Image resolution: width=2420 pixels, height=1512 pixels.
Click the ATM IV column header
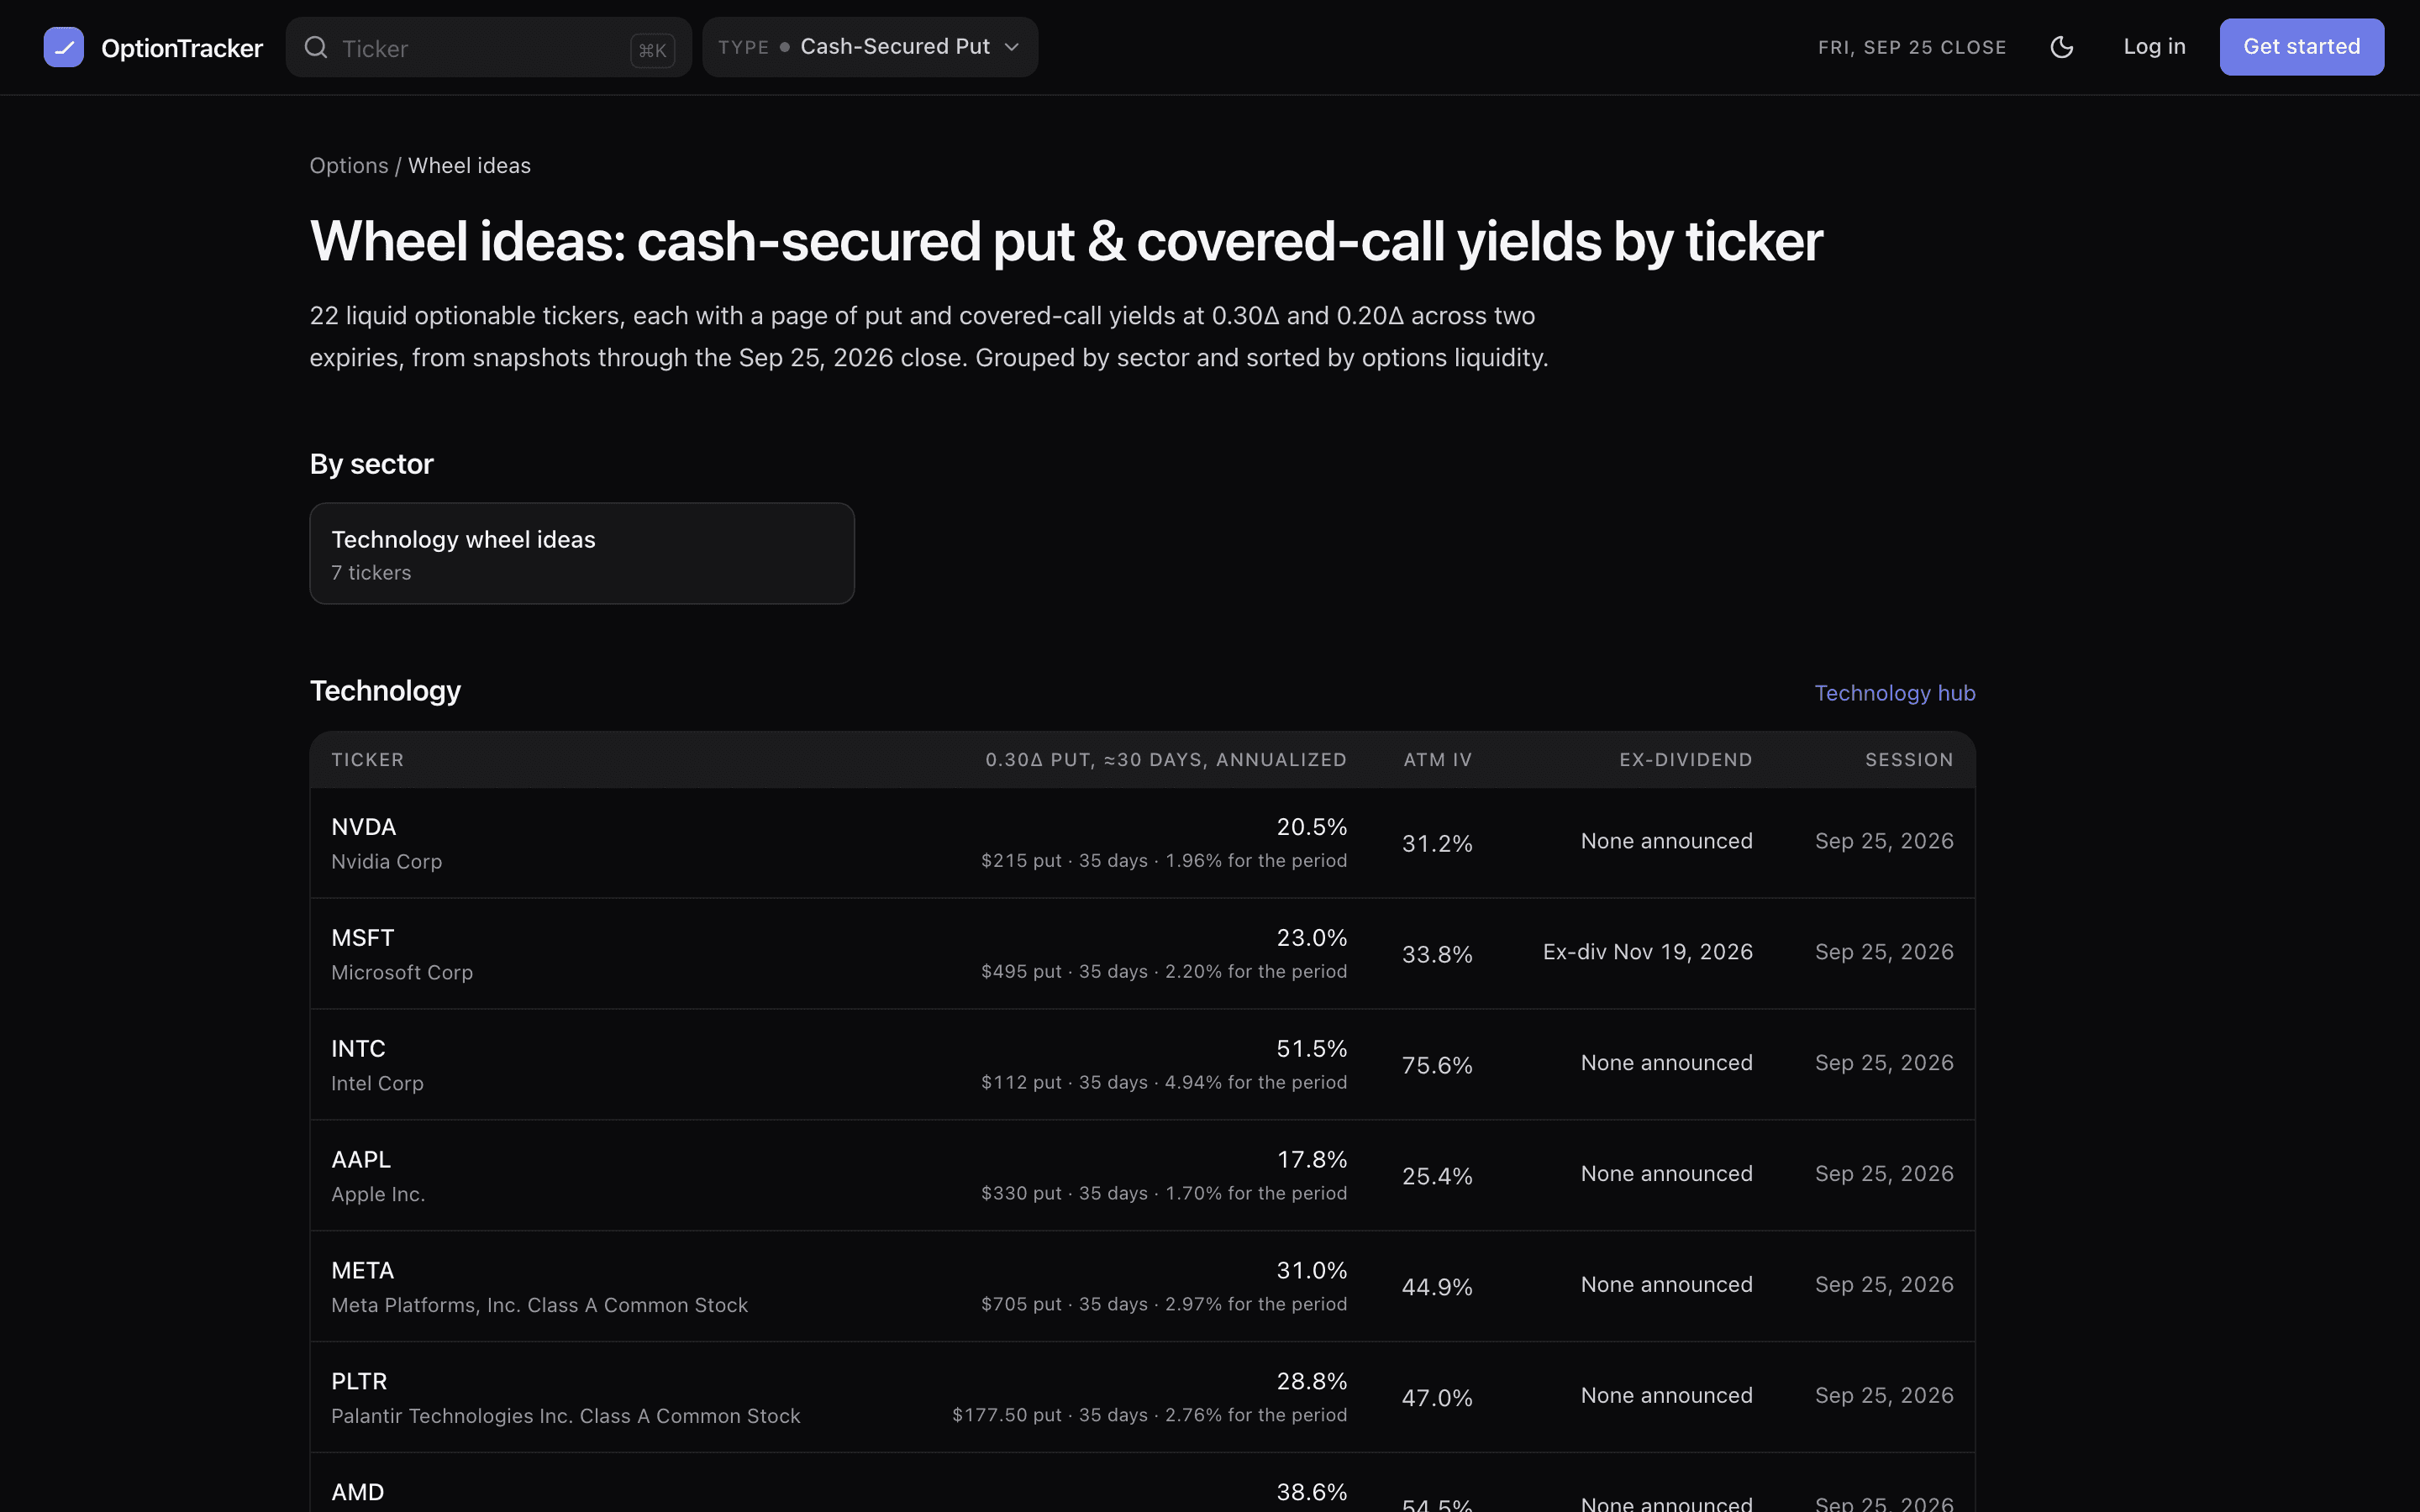coord(1437,759)
